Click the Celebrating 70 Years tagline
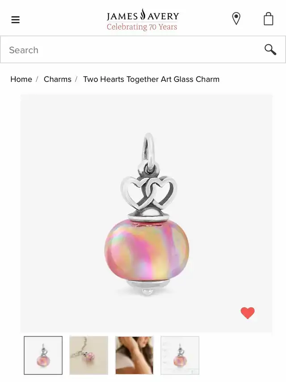The height and width of the screenshot is (382, 286). point(142,26)
